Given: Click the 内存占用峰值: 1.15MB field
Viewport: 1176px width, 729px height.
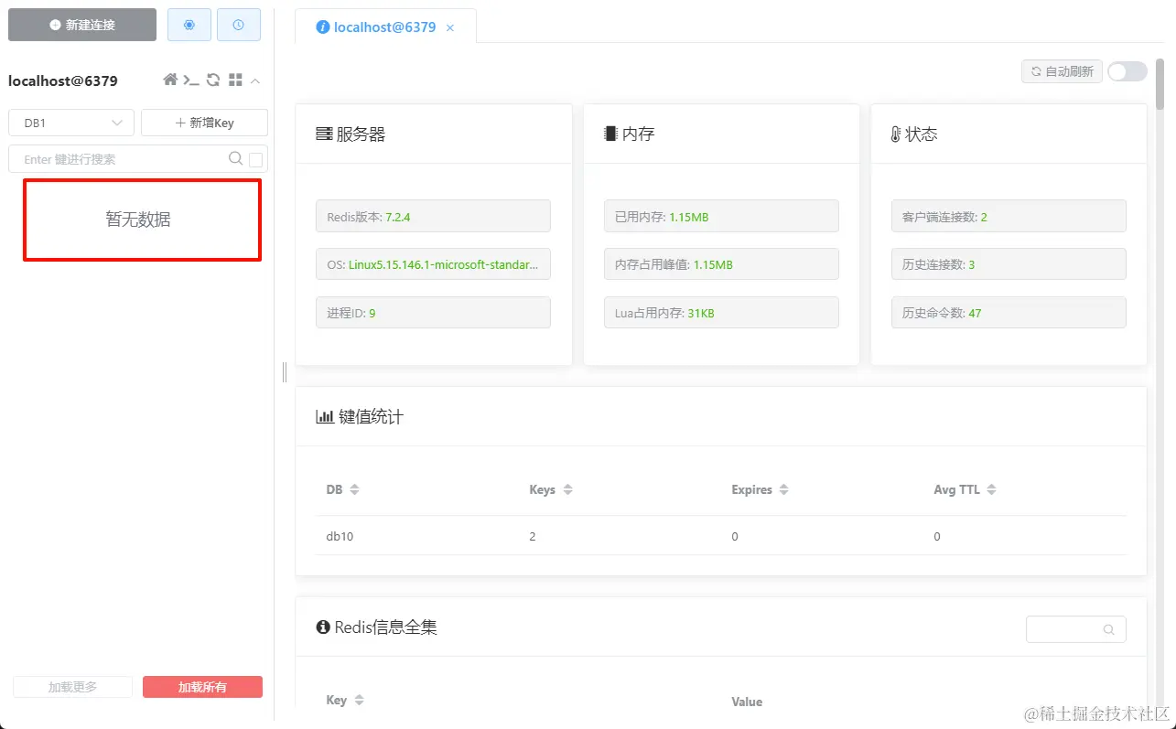Looking at the screenshot, I should pos(721,264).
